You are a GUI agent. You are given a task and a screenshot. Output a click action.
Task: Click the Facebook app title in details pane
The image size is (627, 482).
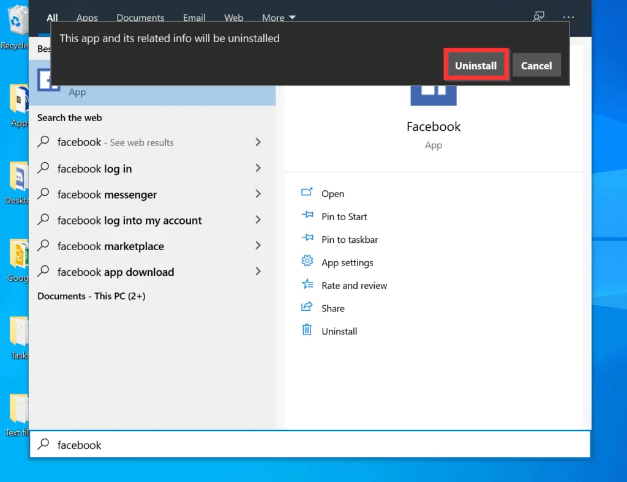(x=434, y=127)
